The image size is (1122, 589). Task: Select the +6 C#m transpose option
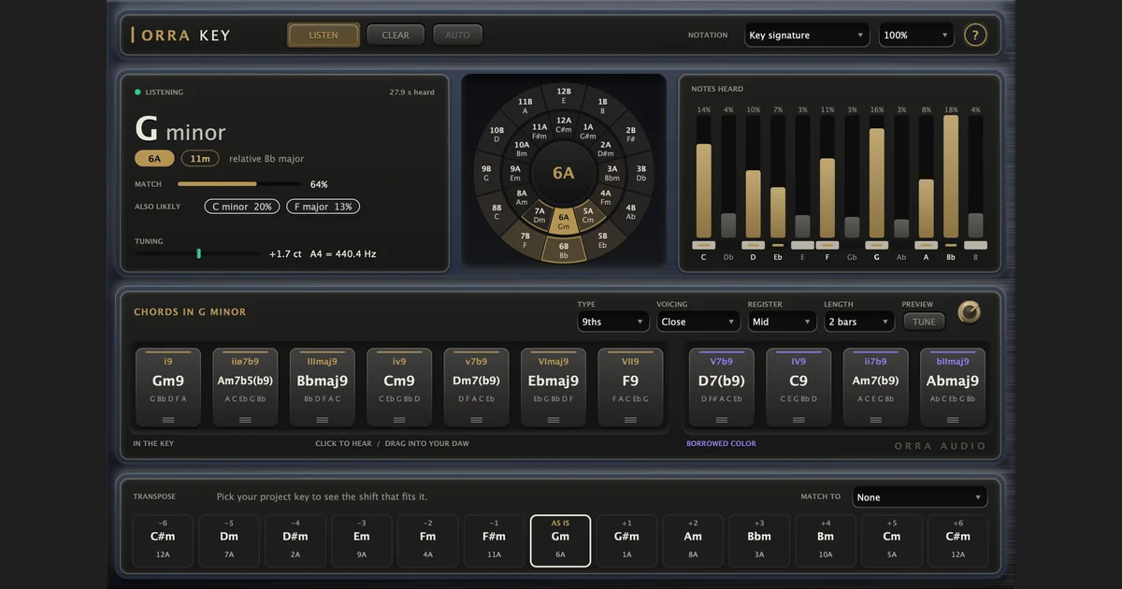click(x=958, y=540)
